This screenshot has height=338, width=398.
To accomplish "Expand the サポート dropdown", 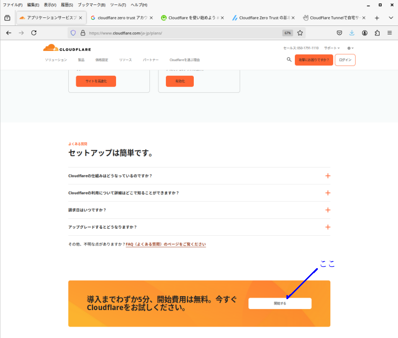I will (x=332, y=48).
